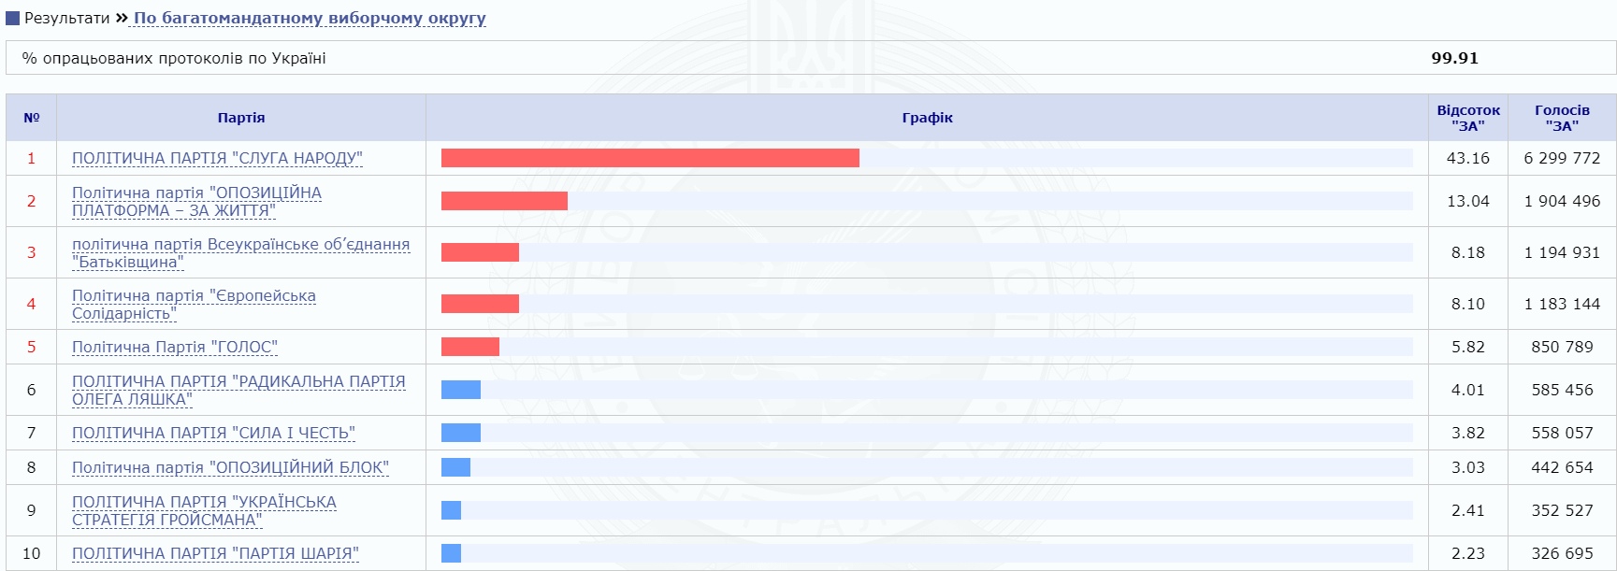Open ОПОЗИЦІЙНА ПЛАТФОРМА – ЗА ЖИТТЯ party page
1617x571 pixels.
coord(196,201)
